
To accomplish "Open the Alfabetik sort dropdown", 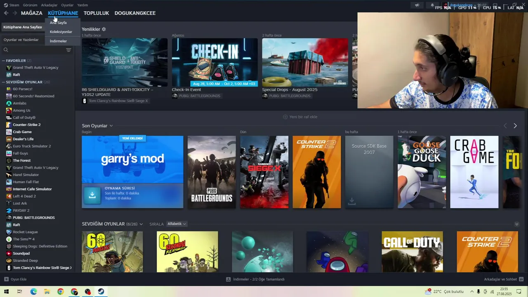I will [x=177, y=224].
